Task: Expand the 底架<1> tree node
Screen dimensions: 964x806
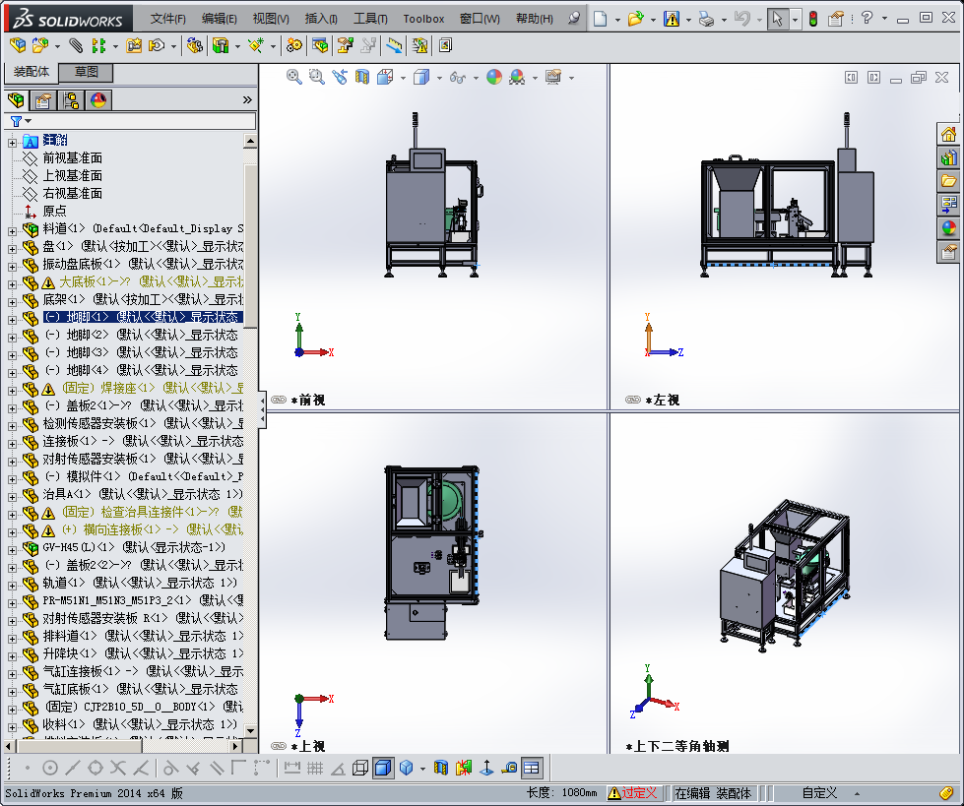Action: pos(12,302)
